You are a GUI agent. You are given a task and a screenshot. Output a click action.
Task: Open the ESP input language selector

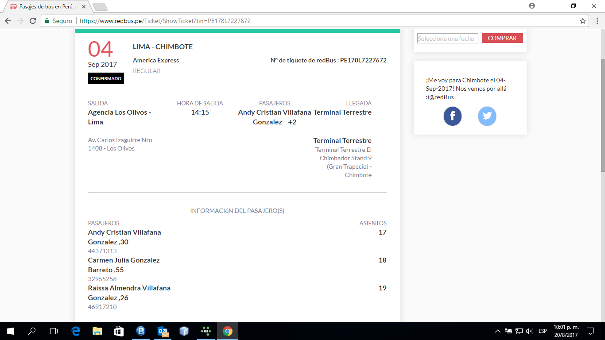pos(542,331)
